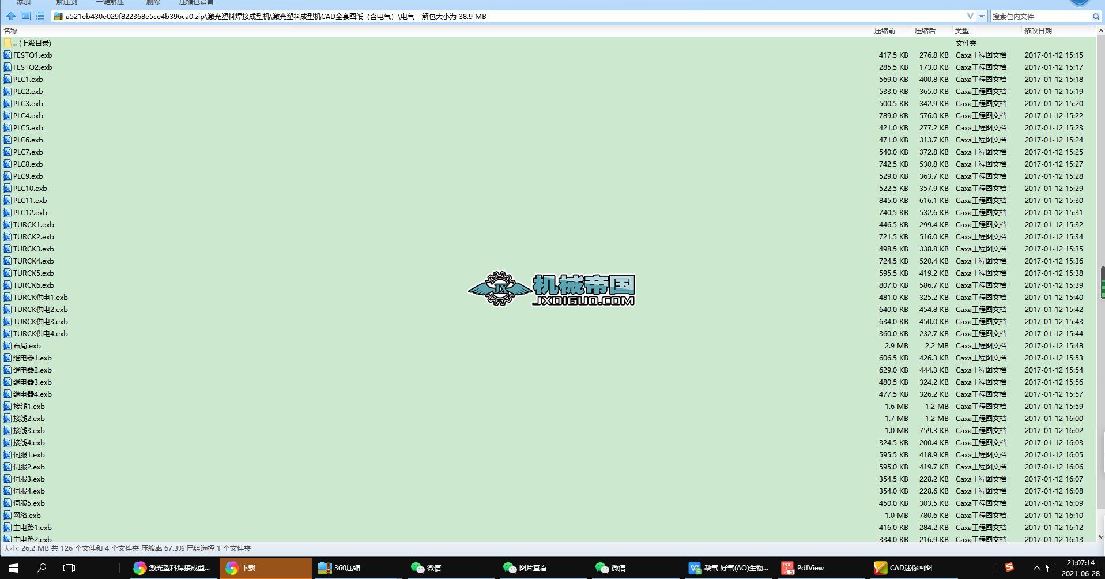This screenshot has height=579, width=1105.
Task: Select the file name PLC7.exb
Action: coord(28,152)
